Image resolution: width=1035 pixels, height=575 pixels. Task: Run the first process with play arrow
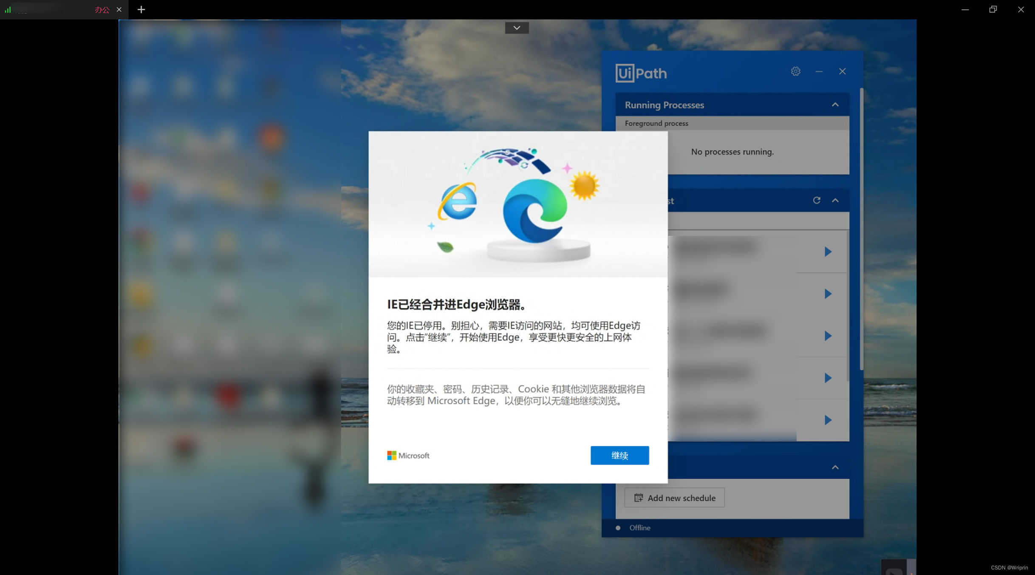pyautogui.click(x=828, y=252)
